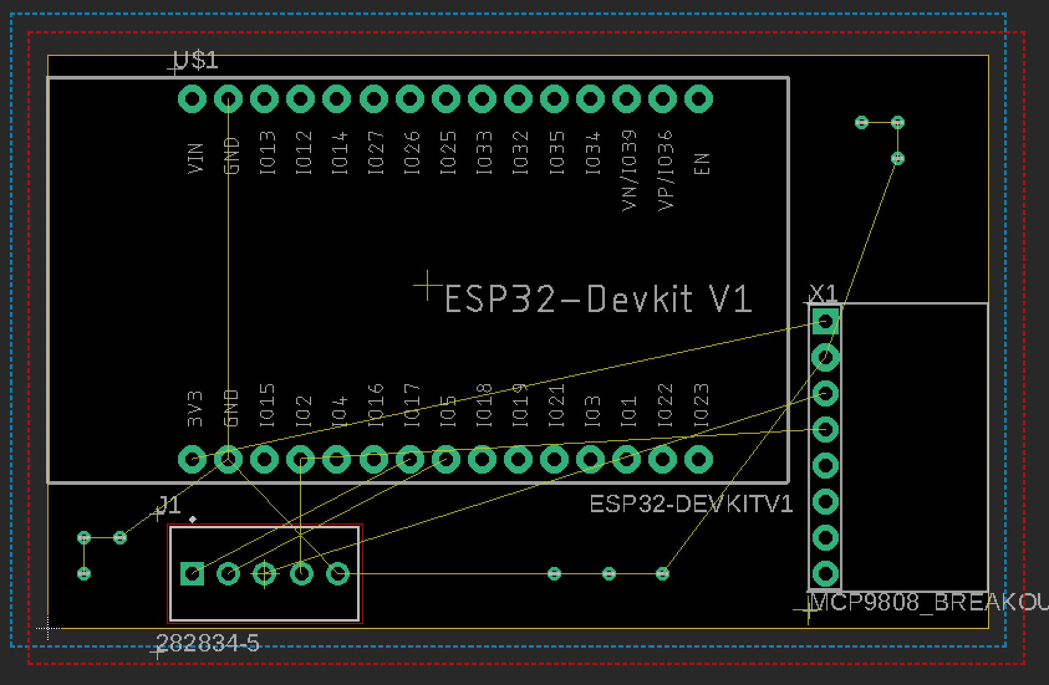Screen dimensions: 1049x685
Task: Click the X1 reference label
Action: [823, 293]
